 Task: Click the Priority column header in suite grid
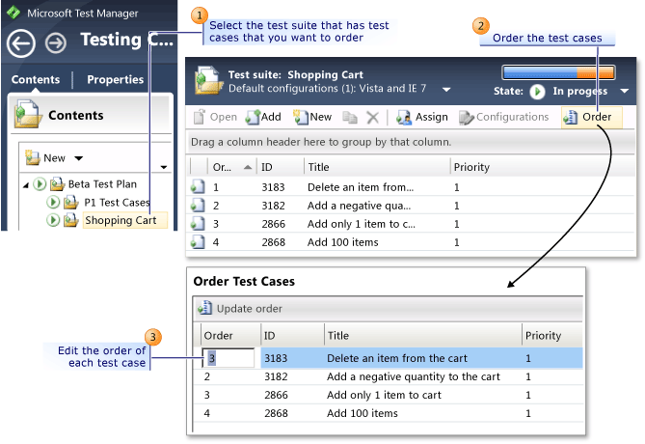(x=542, y=167)
